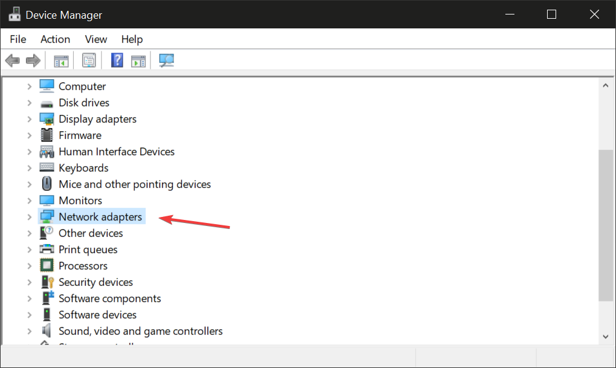616x368 pixels.
Task: Select the Processors tree item
Action: pyautogui.click(x=83, y=266)
